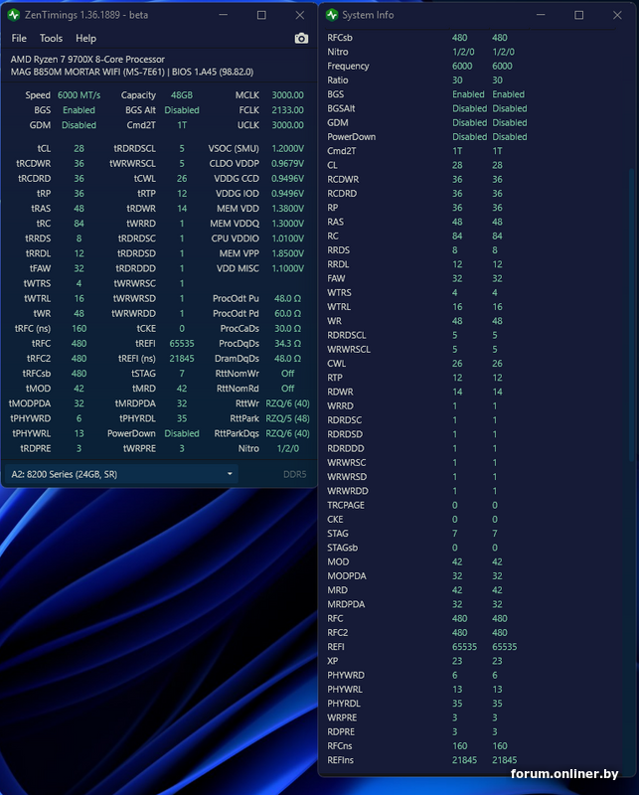Open the File menu
The height and width of the screenshot is (795, 639).
pos(19,38)
